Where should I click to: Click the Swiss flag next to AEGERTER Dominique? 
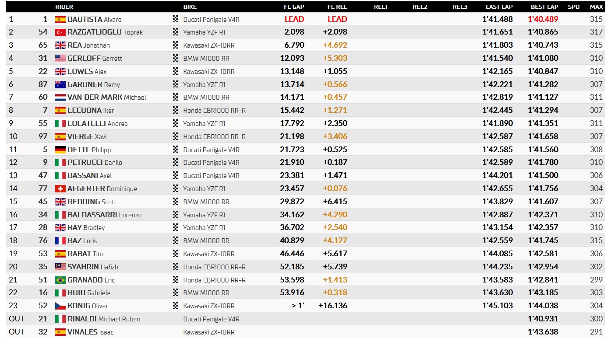tap(60, 188)
